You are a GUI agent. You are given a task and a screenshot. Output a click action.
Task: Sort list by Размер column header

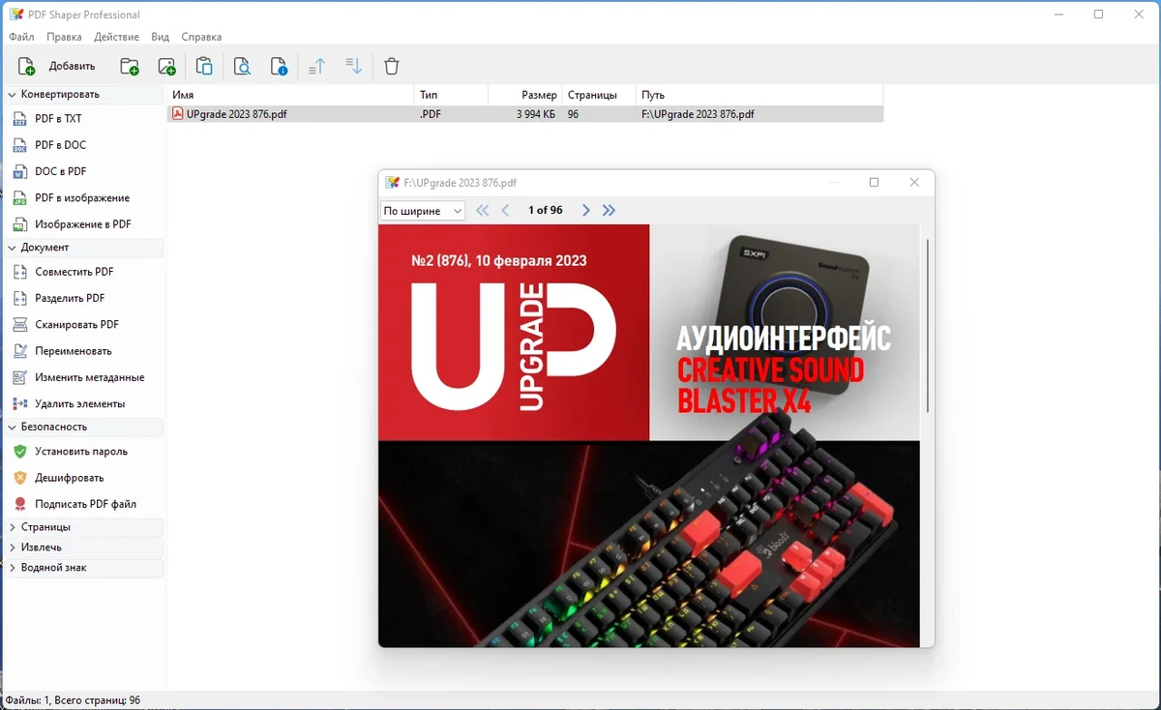[x=525, y=95]
